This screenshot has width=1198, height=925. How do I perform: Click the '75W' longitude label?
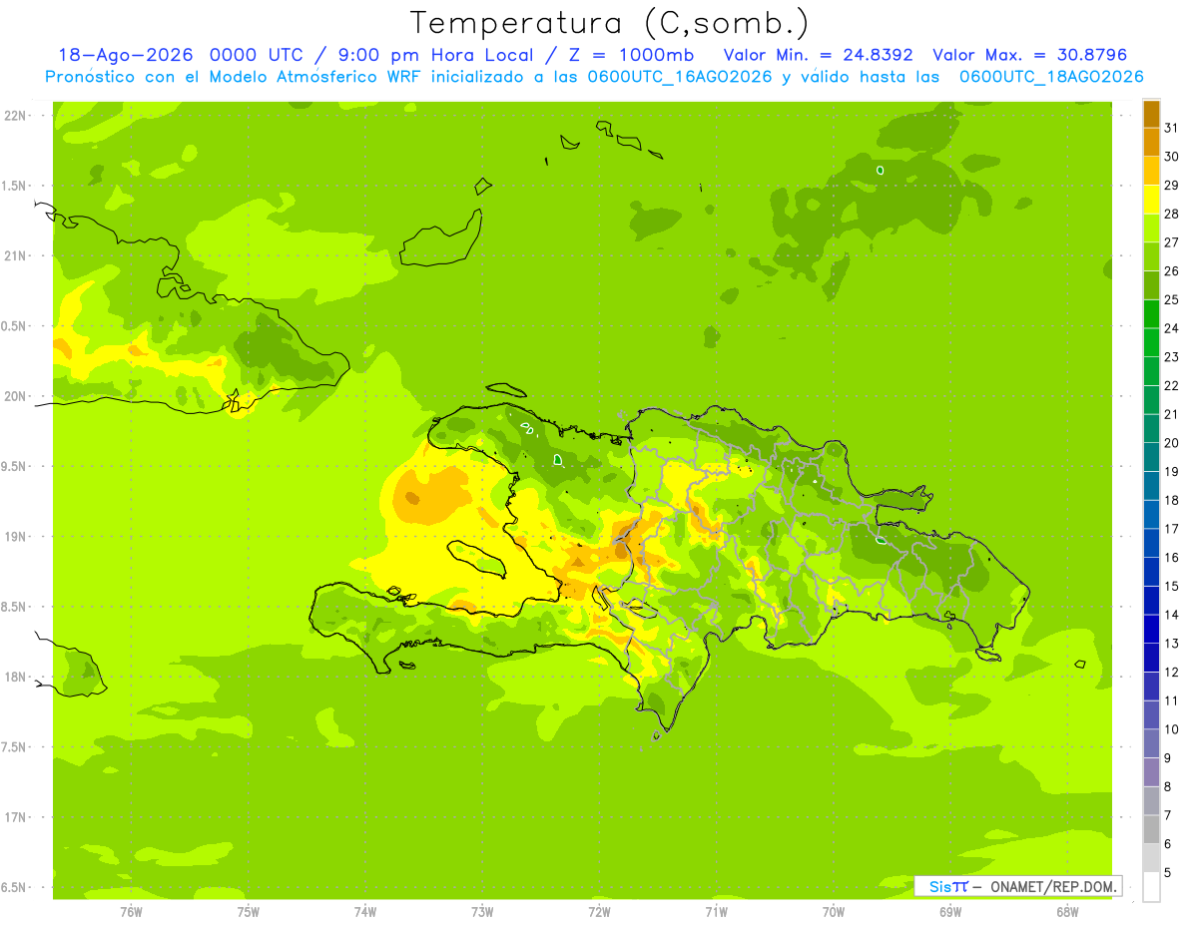point(249,912)
